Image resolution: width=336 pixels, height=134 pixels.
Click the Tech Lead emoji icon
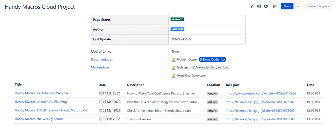pos(174,67)
